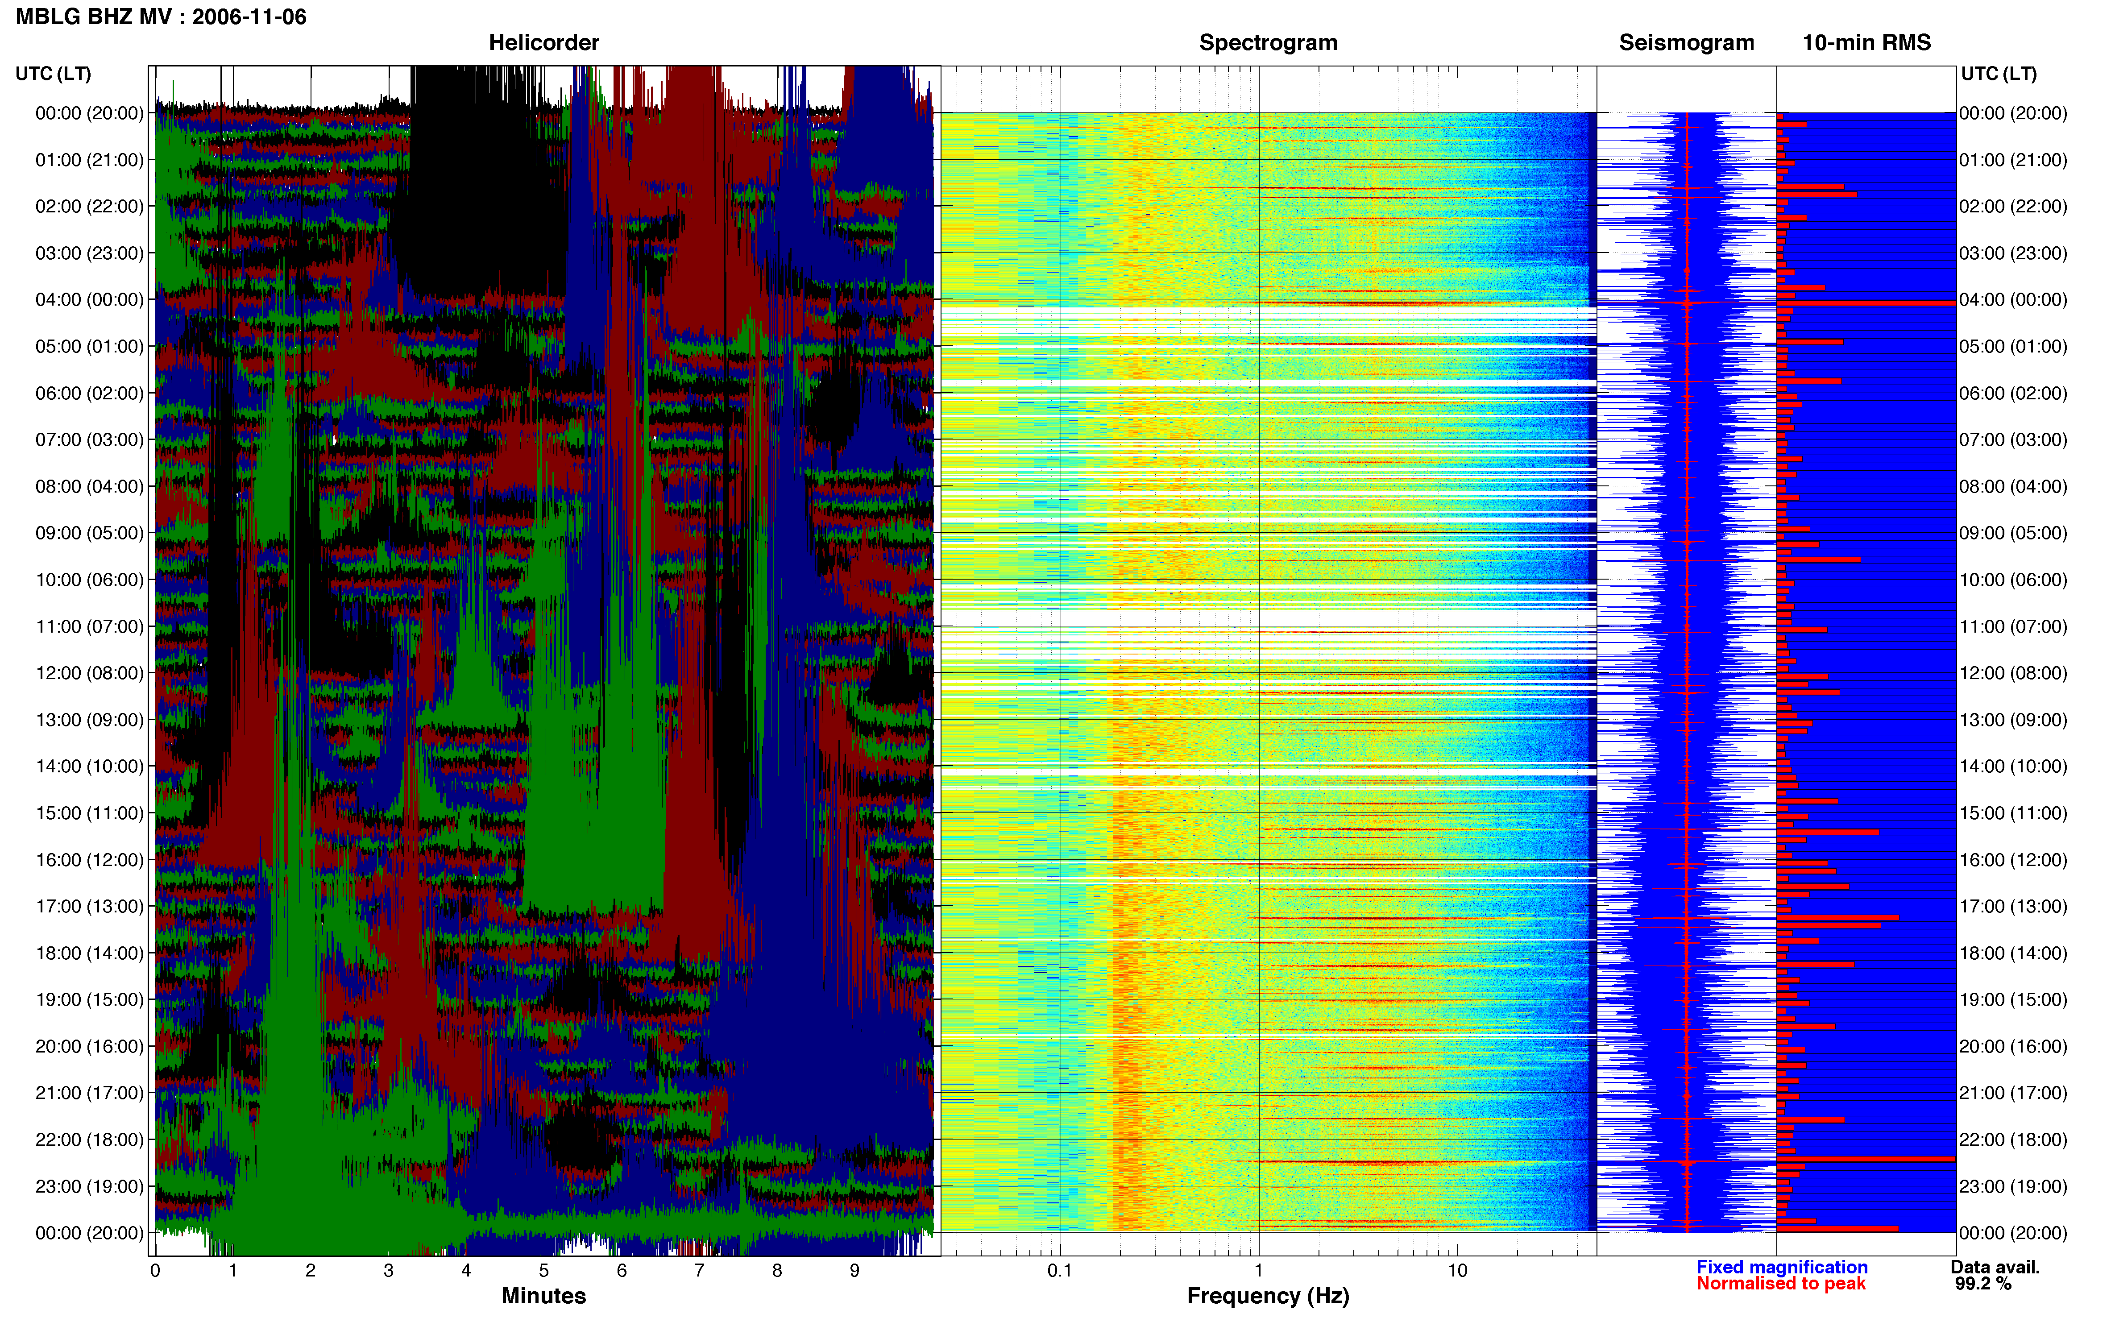The height and width of the screenshot is (1322, 2115).
Task: Click '04:00 (00:00)' on the Helicorder time axis
Action: click(89, 300)
